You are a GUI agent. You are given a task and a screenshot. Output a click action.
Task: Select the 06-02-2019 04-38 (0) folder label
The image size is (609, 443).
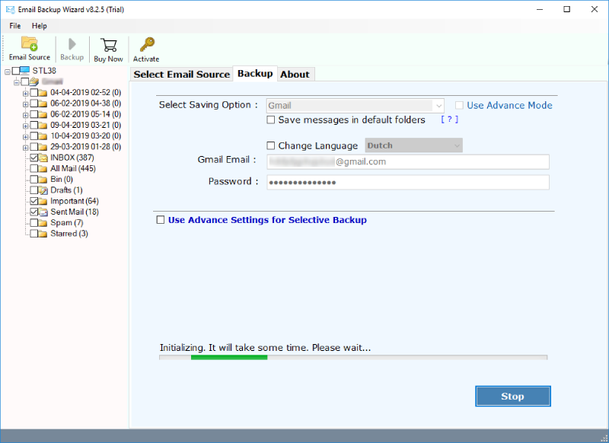tap(86, 104)
